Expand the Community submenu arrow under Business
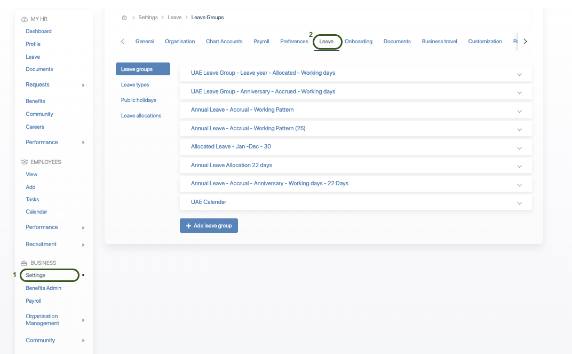Screen dimensions: 572x354 [83, 341]
